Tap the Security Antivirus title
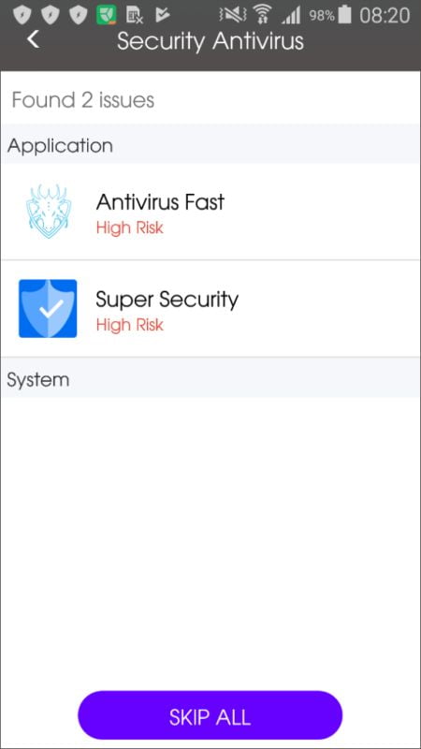 (210, 41)
